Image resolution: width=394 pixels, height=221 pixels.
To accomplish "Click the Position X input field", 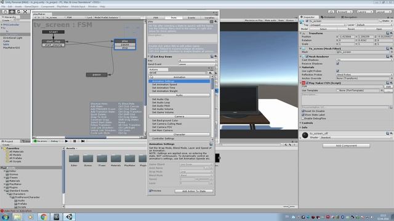I will click(347, 37).
